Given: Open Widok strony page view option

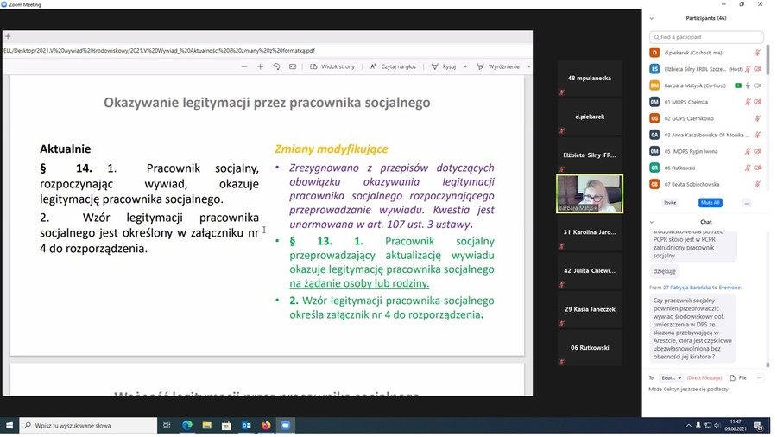Looking at the screenshot, I should tap(332, 66).
